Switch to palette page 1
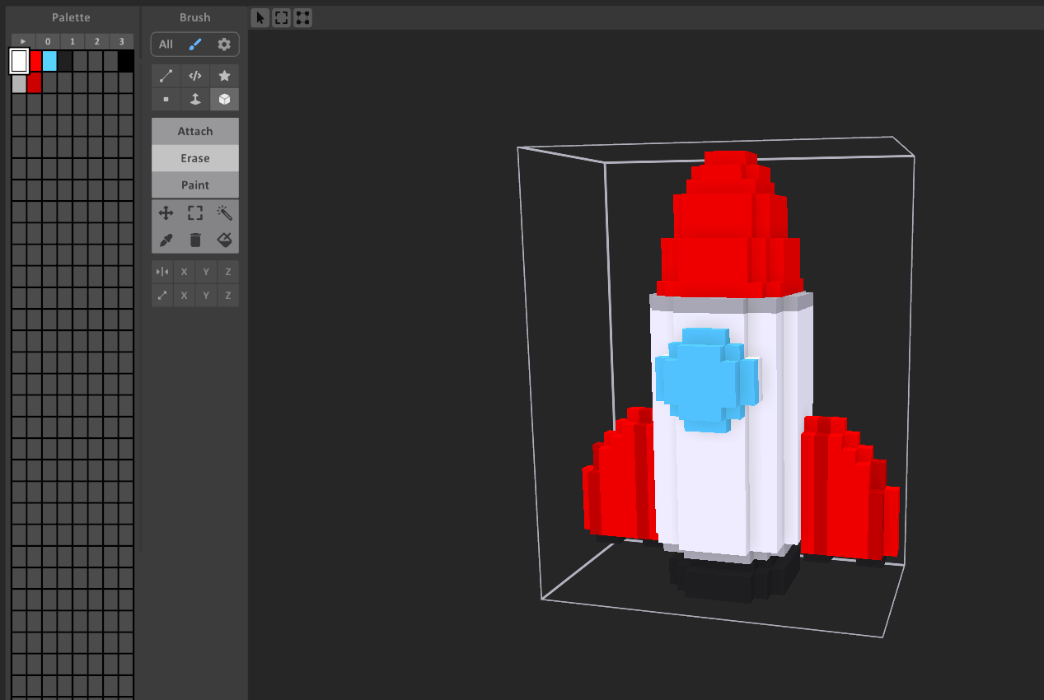Image resolution: width=1044 pixels, height=700 pixels. click(x=72, y=40)
